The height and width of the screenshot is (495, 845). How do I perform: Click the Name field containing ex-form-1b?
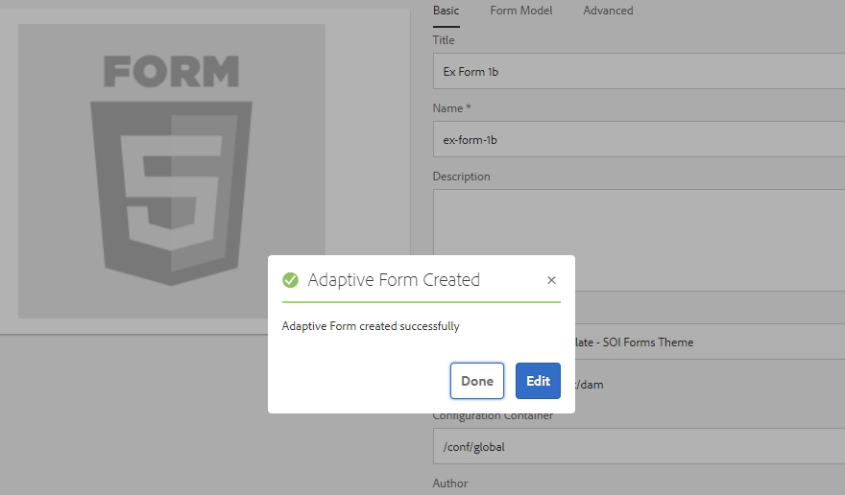[x=639, y=139]
